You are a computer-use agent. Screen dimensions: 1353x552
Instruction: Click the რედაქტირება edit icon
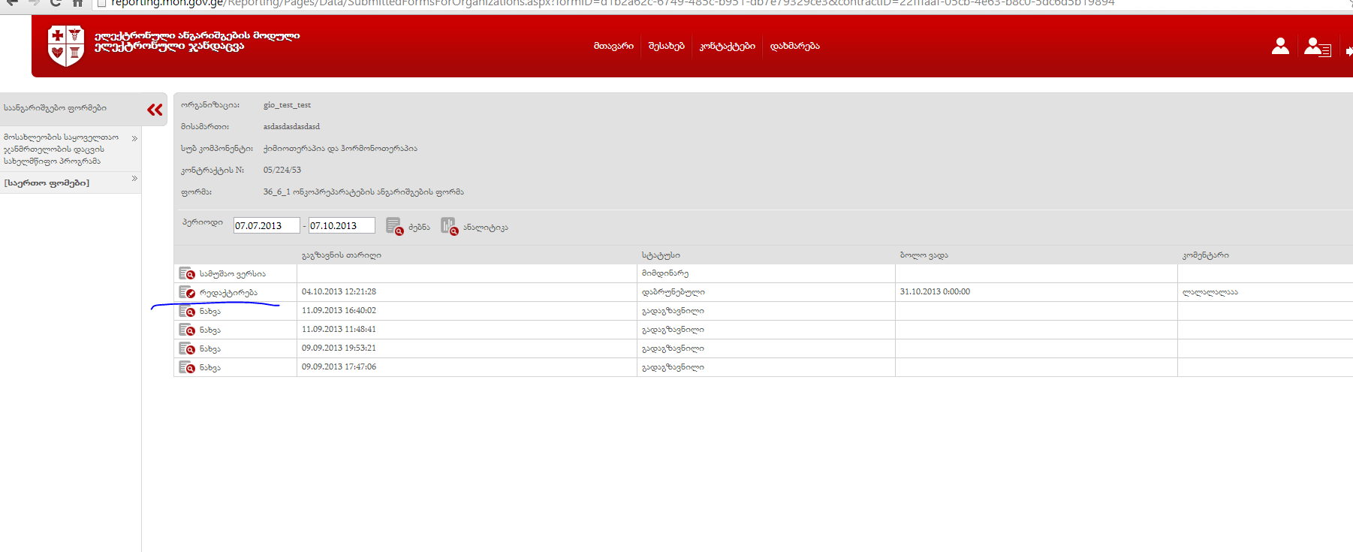(186, 292)
